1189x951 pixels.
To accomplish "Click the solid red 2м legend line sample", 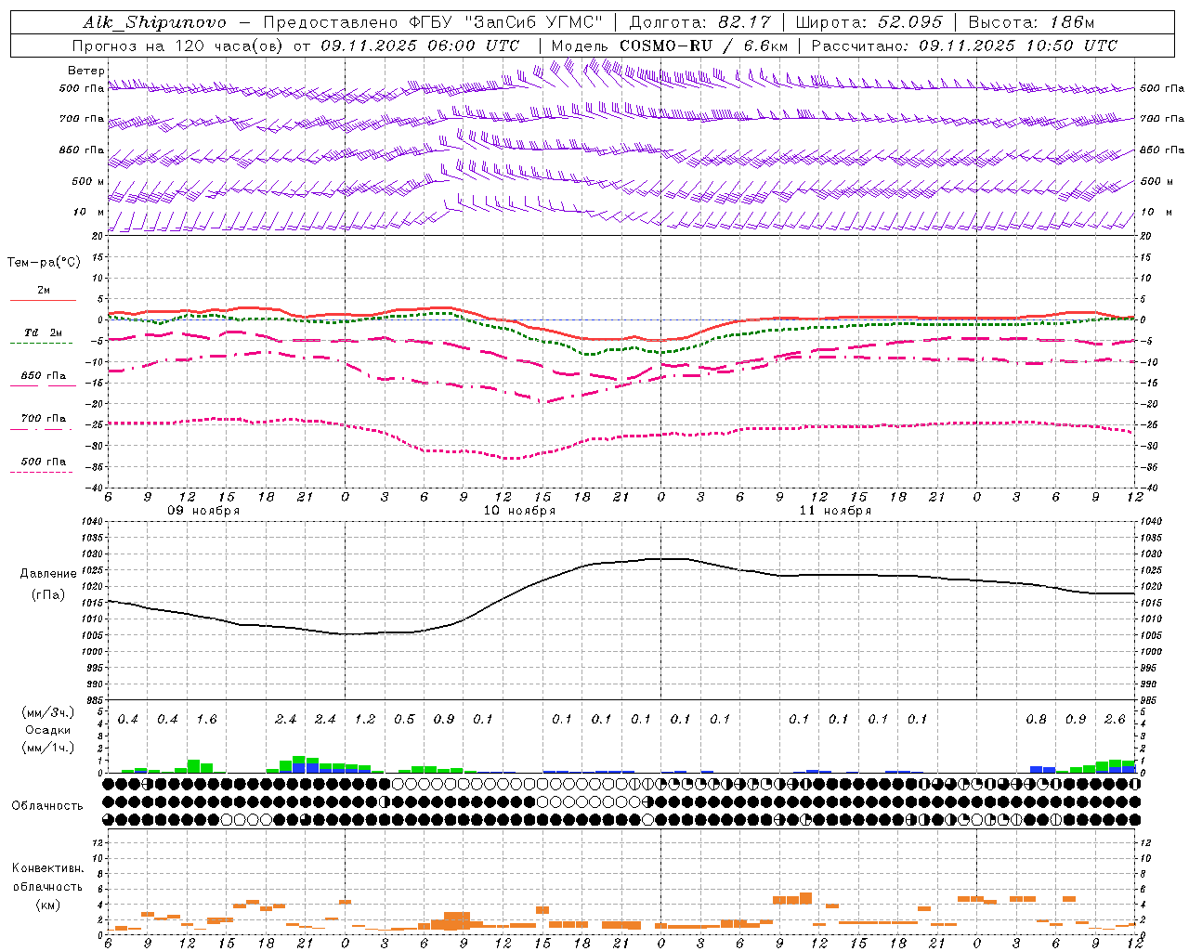I will point(43,300).
